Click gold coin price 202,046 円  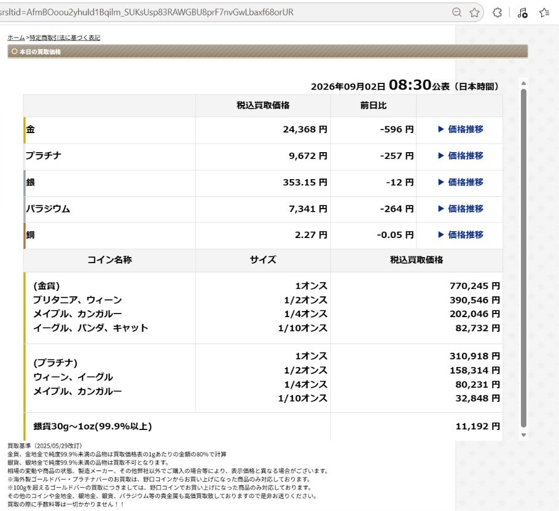[474, 314]
